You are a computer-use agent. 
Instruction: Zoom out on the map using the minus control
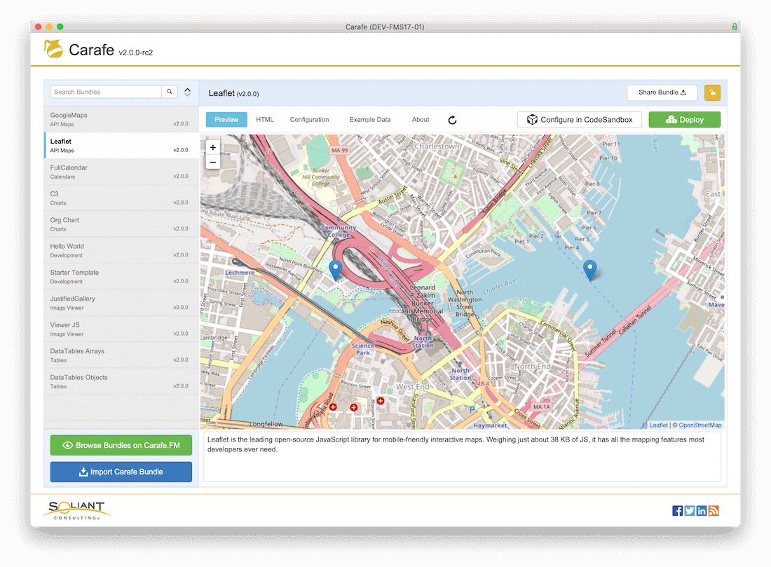(212, 162)
